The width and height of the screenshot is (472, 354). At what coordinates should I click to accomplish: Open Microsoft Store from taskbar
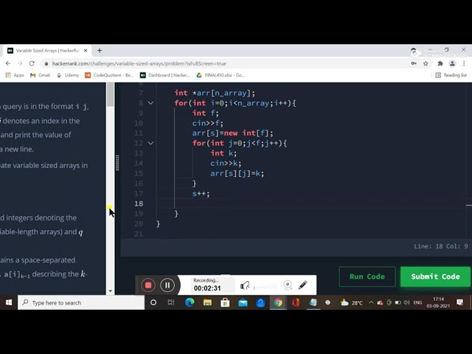pos(225,302)
